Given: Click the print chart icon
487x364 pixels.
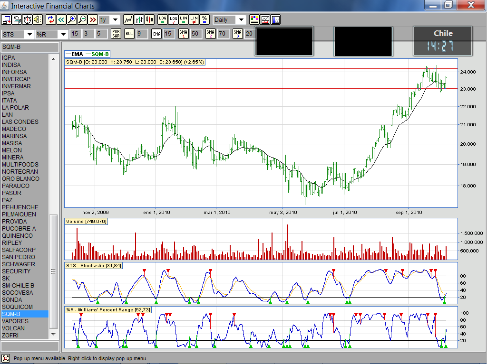Looking at the screenshot, I should pyautogui.click(x=17, y=19).
